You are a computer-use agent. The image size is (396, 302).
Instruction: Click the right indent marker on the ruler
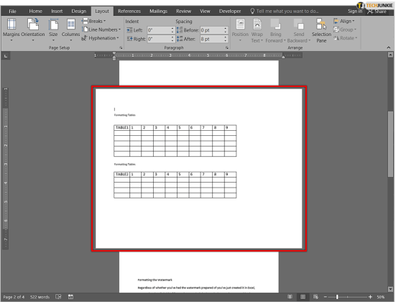(x=283, y=57)
